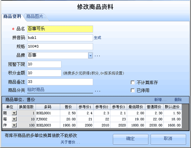Click the 单位 column header

tap(10, 107)
